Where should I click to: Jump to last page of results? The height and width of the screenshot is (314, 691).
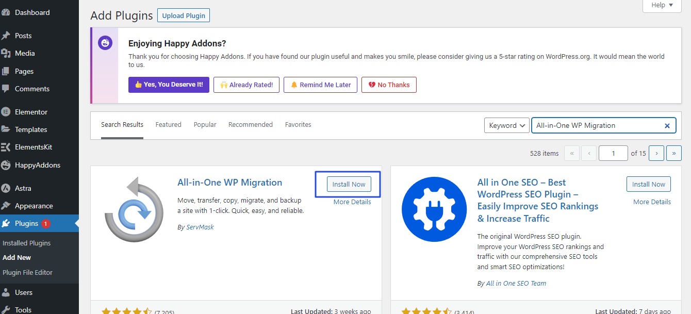673,153
